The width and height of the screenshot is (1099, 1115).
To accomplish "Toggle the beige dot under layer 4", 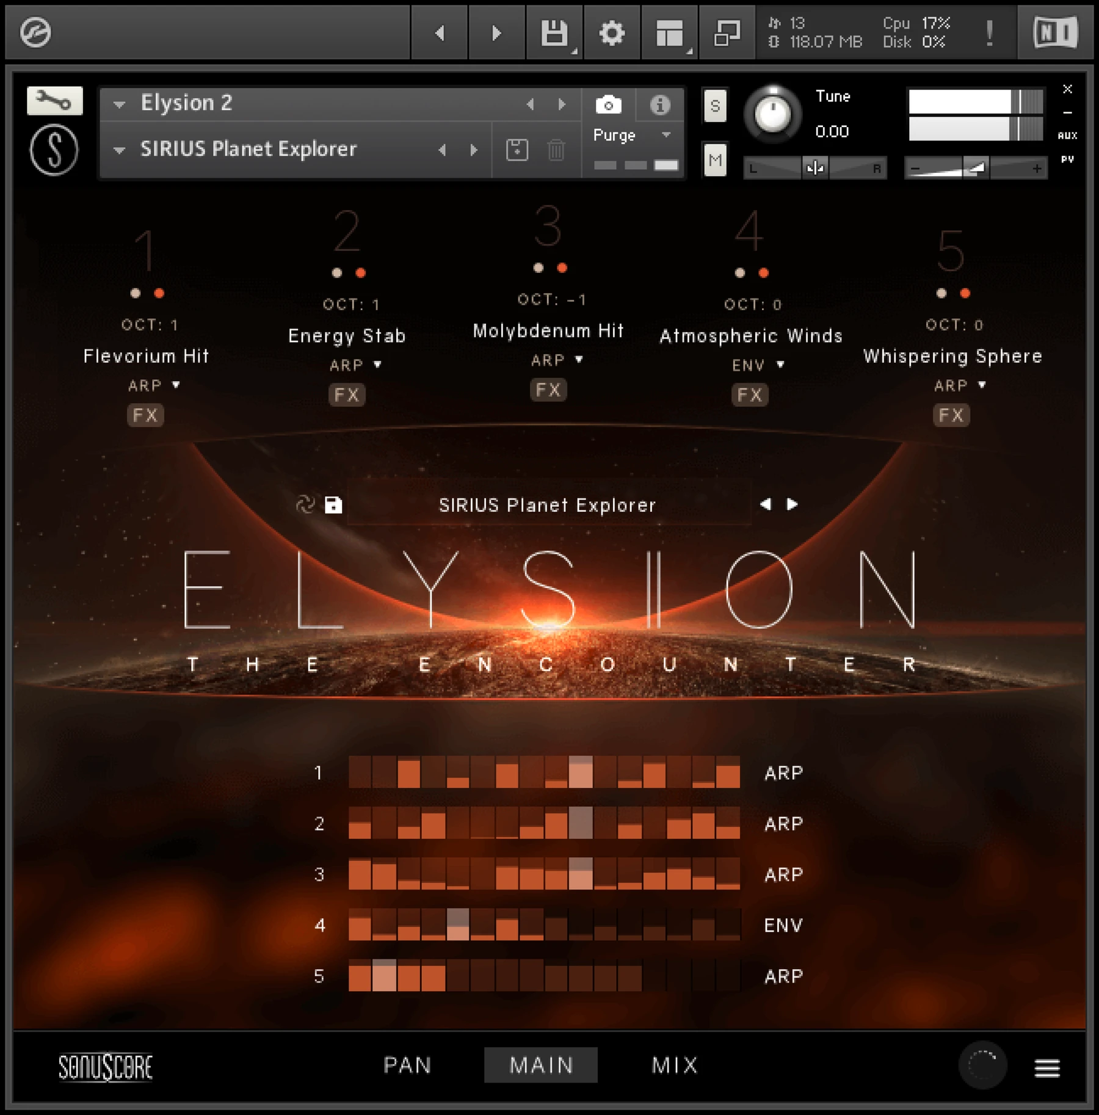I will 739,273.
